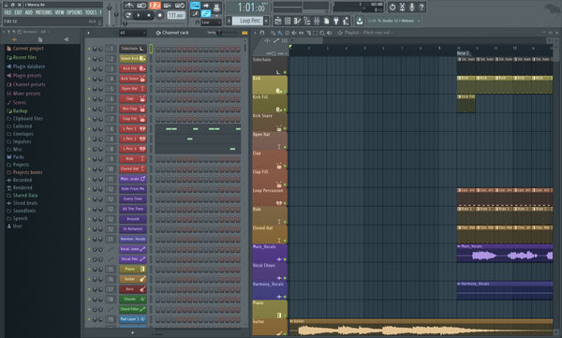This screenshot has width=562, height=338.
Task: Open the help question mark icon
Action: click(421, 7)
